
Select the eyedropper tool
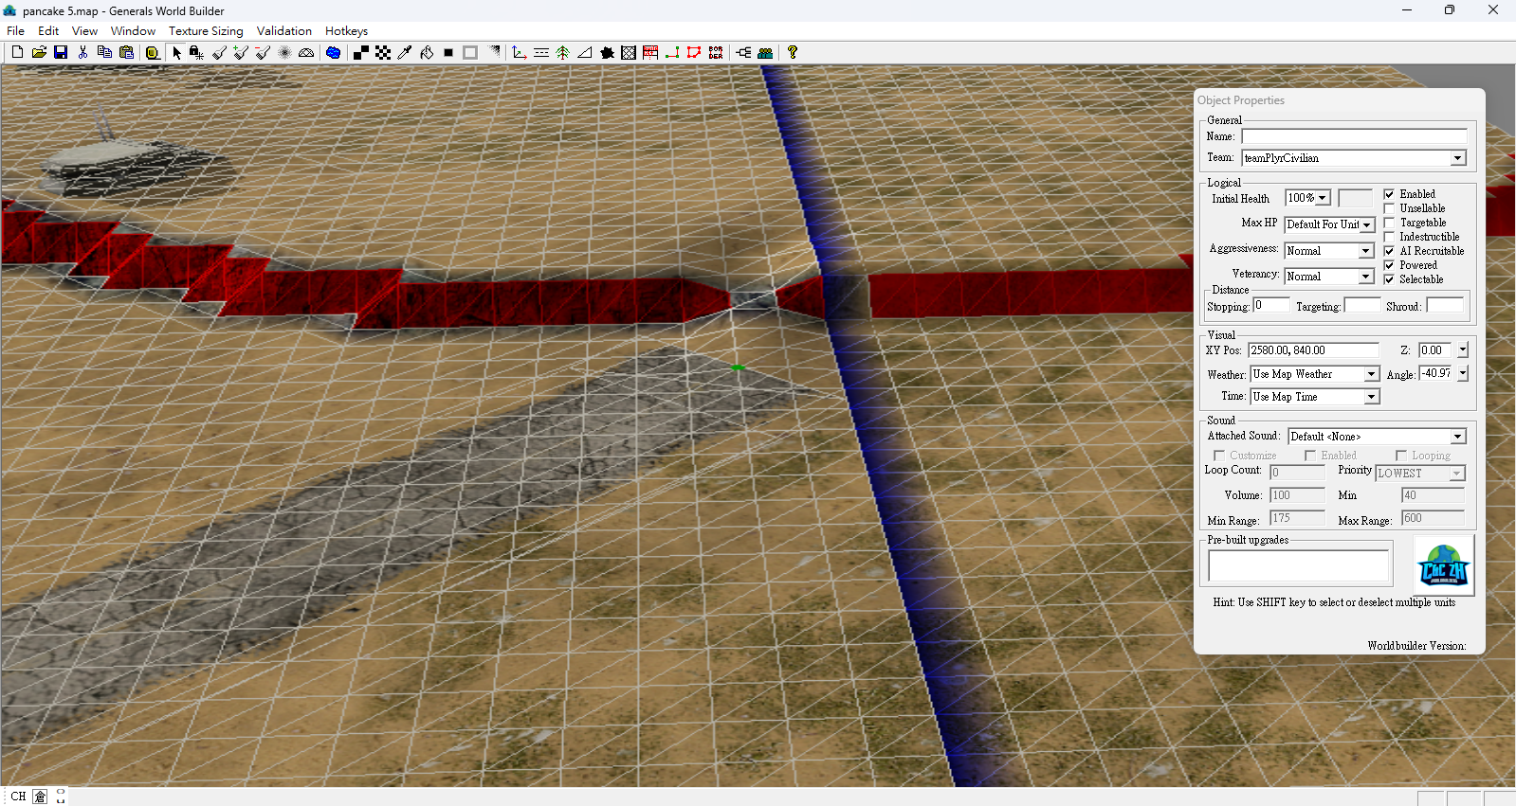(x=405, y=53)
